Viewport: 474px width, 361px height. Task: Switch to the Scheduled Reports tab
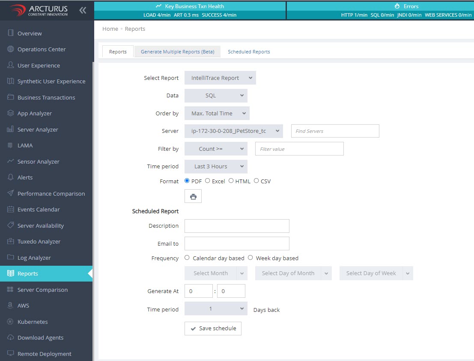pos(249,52)
